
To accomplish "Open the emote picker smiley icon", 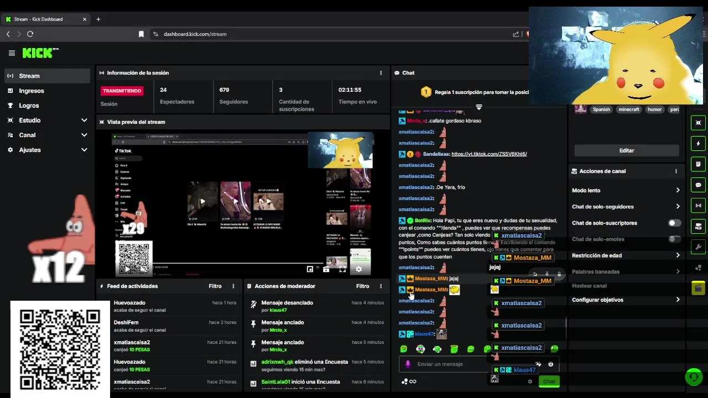I will coord(550,364).
